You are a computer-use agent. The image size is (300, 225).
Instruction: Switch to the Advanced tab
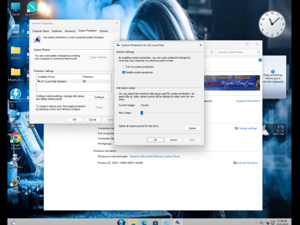pyautogui.click(x=70, y=31)
